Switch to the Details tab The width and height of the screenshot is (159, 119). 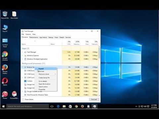click(62, 37)
